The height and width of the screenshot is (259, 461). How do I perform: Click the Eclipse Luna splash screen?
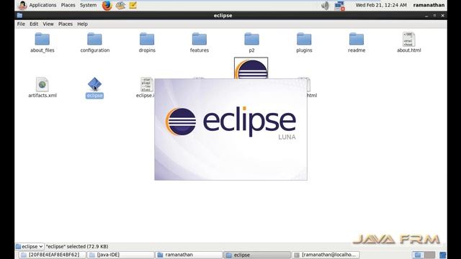[230, 129]
